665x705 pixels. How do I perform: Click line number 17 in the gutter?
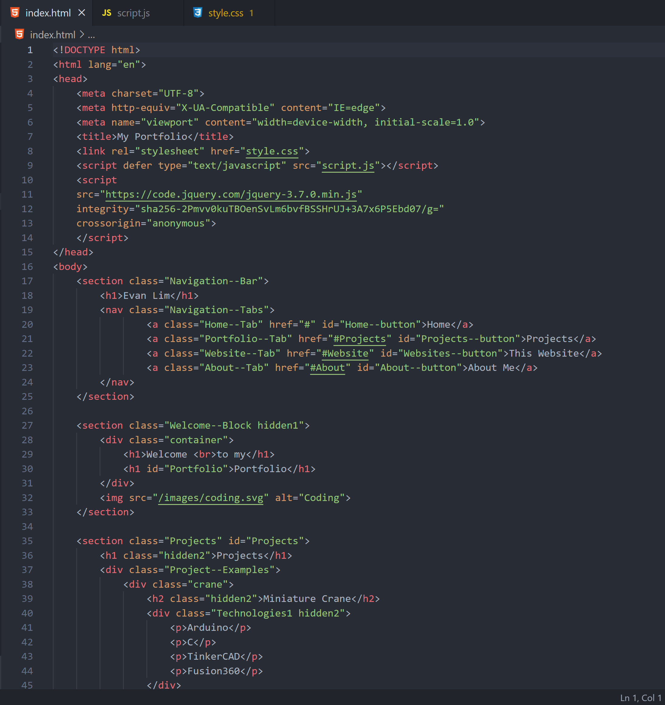coord(27,281)
